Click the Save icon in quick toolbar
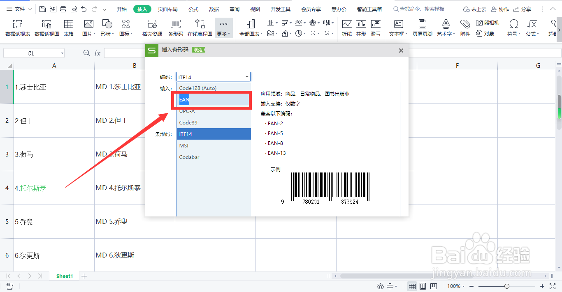Viewport: 562px width, 292px height. tap(43, 9)
